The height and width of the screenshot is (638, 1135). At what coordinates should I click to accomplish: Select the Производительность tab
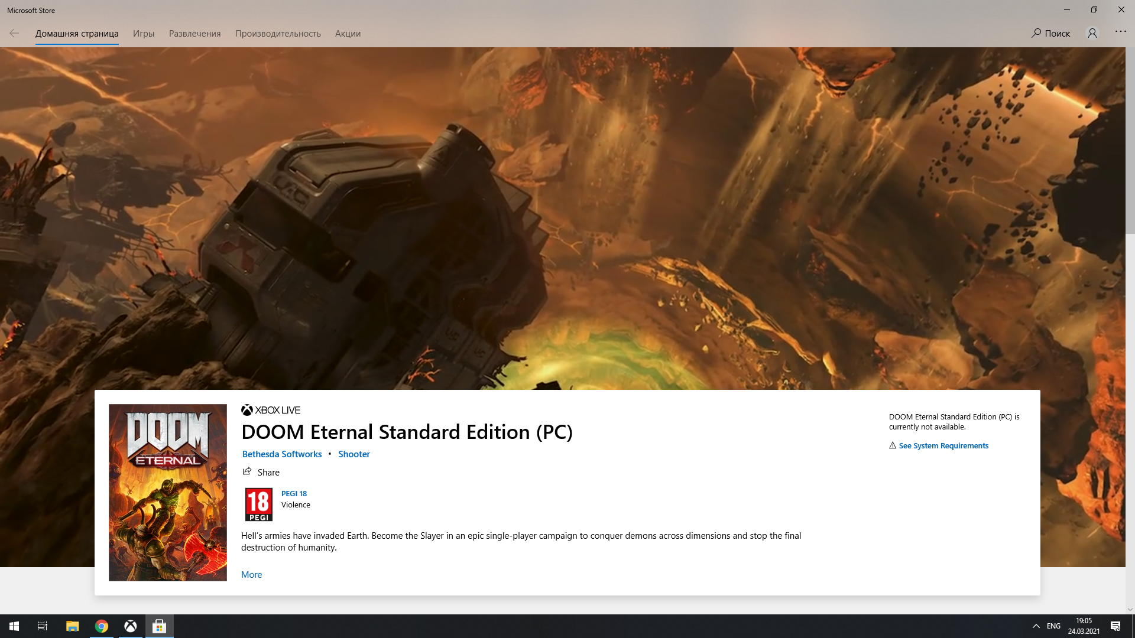coord(278,34)
